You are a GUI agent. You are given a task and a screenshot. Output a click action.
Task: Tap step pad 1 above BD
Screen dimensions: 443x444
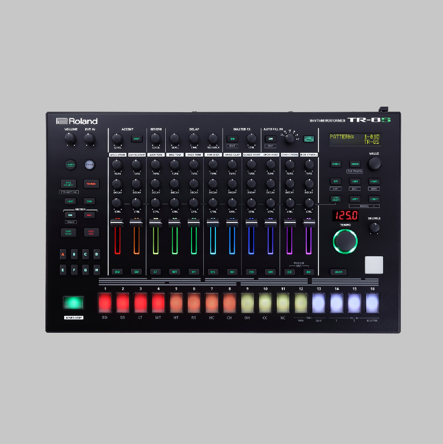105,303
